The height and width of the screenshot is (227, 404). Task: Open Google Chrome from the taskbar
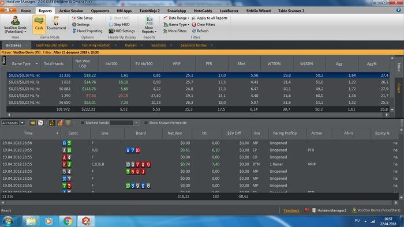coord(68,221)
